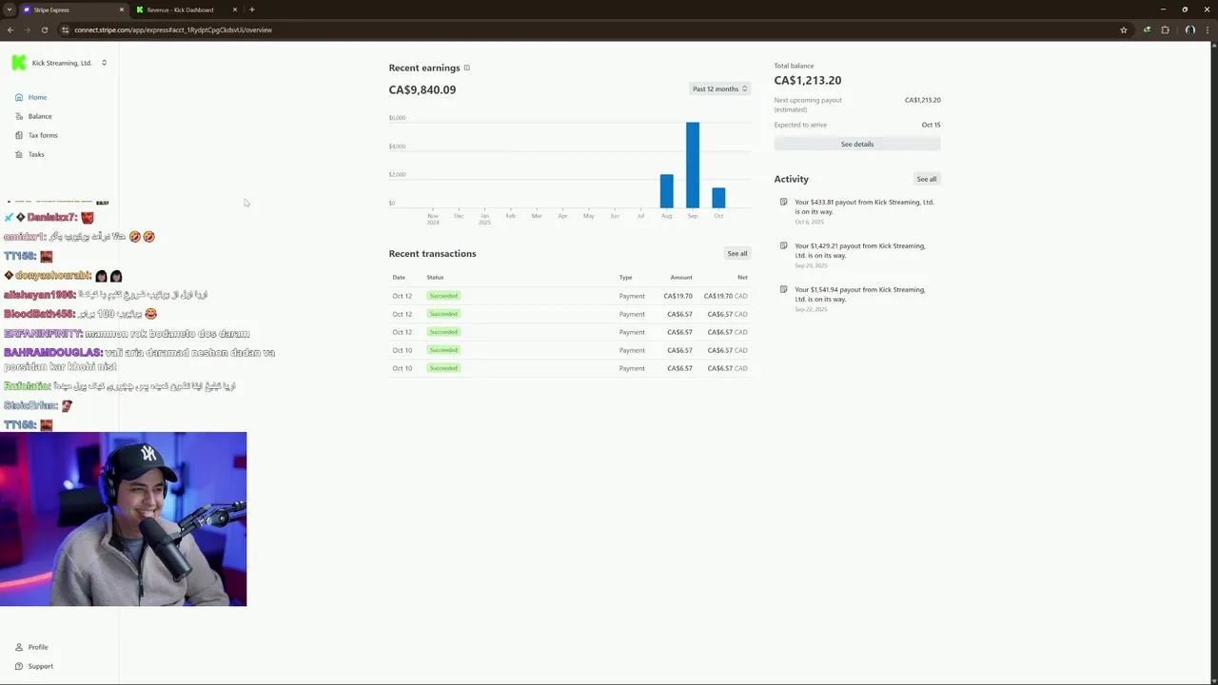
Task: Click the Net column header
Action: pos(742,277)
